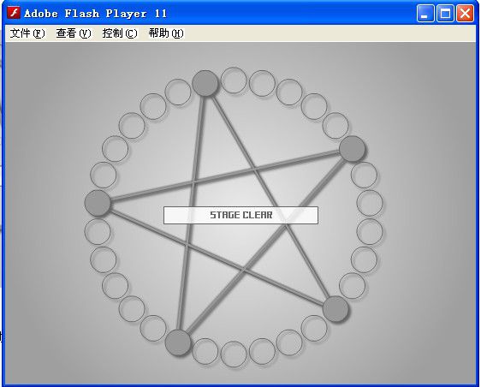Select the filled node at bottom-left star tip
Image resolution: width=481 pixels, height=387 pixels.
pyautogui.click(x=178, y=342)
